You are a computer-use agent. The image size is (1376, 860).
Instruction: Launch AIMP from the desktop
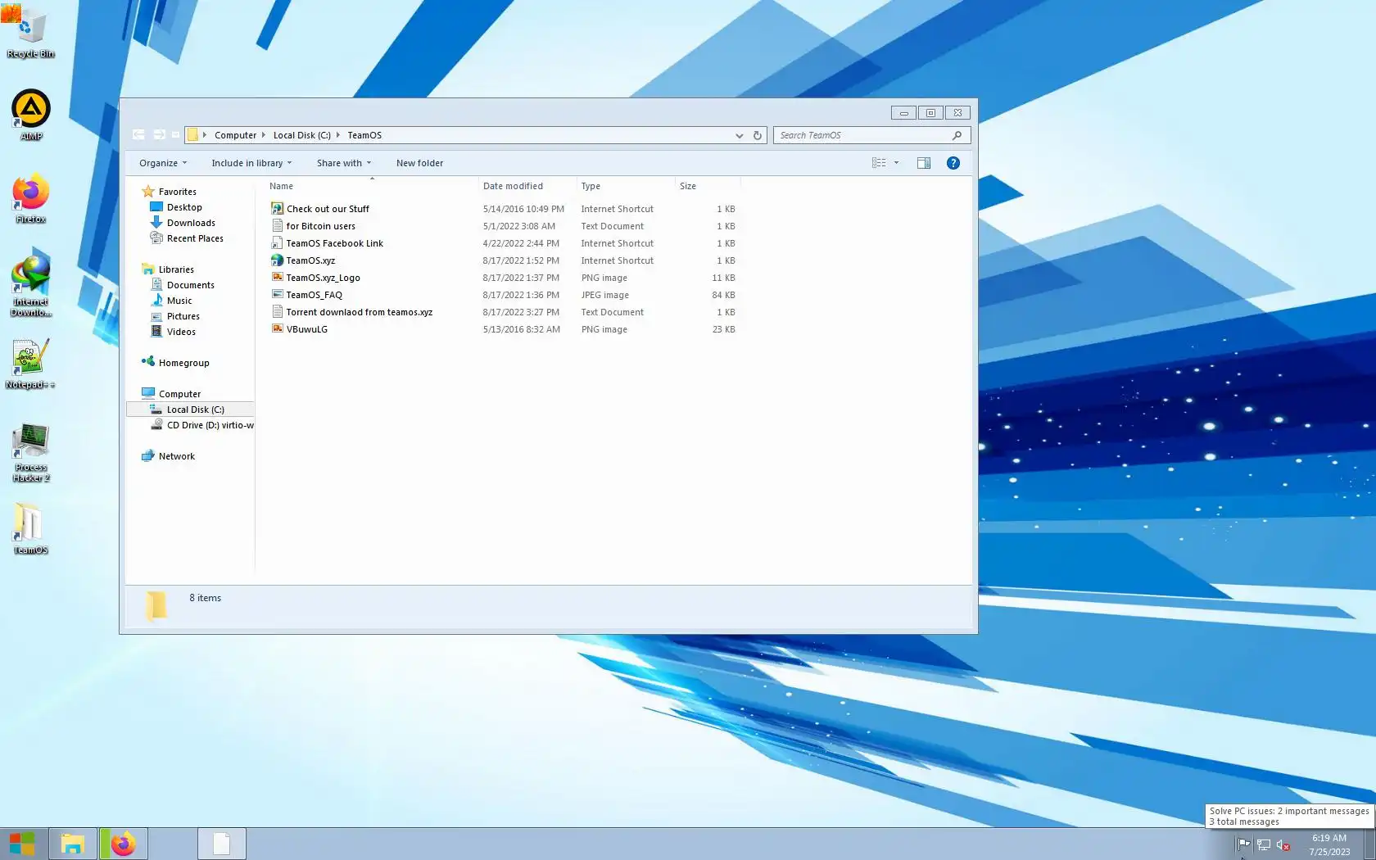(30, 115)
